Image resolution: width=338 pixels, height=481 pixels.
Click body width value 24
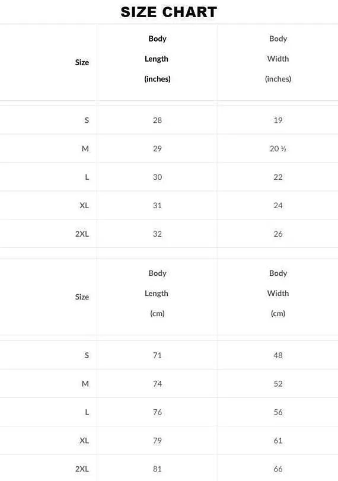tap(278, 205)
